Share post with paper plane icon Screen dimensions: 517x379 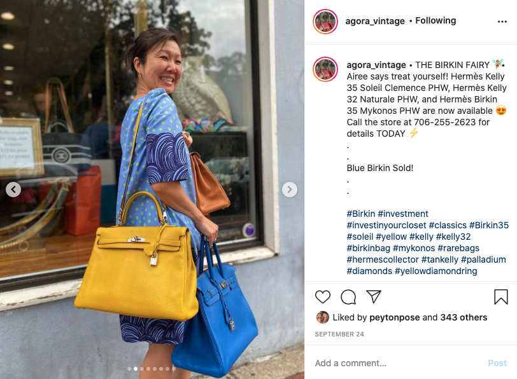(x=374, y=297)
